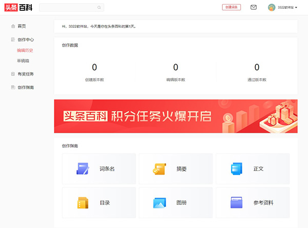Open the 摘要 guide card
The height and width of the screenshot is (228, 308).
(x=176, y=168)
